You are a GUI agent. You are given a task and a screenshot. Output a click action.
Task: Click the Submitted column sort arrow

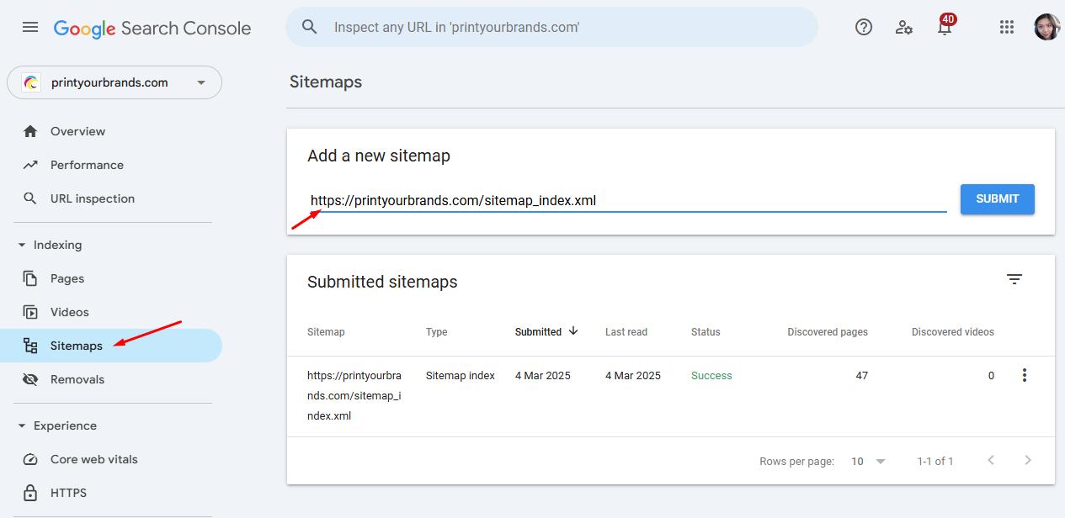click(573, 331)
